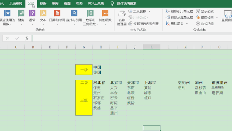Click Trace Dependents (追踪从属单元格)
Screen dimensions: 232x131
[179, 17]
